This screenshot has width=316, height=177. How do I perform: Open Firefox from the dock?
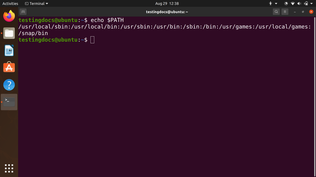(x=9, y=16)
